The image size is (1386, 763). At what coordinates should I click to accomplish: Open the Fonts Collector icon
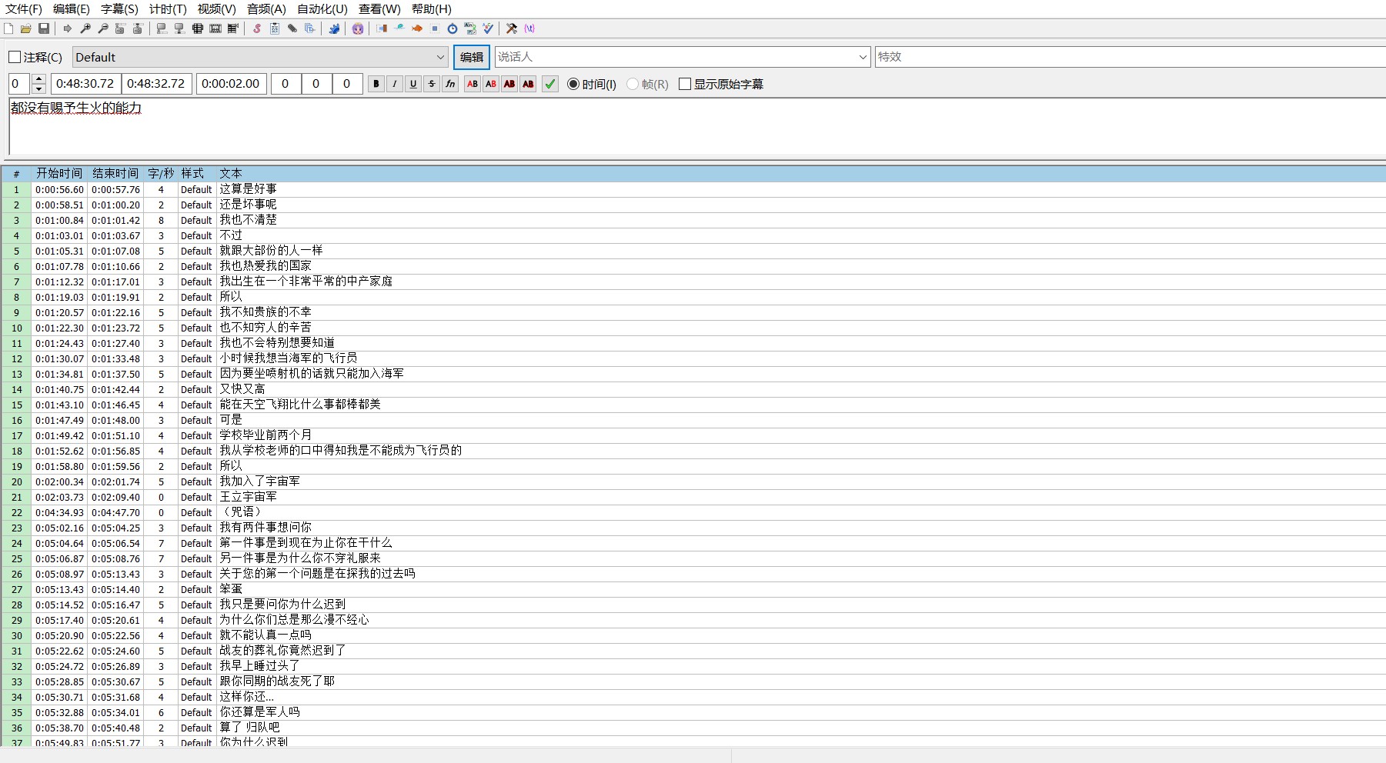(x=310, y=28)
